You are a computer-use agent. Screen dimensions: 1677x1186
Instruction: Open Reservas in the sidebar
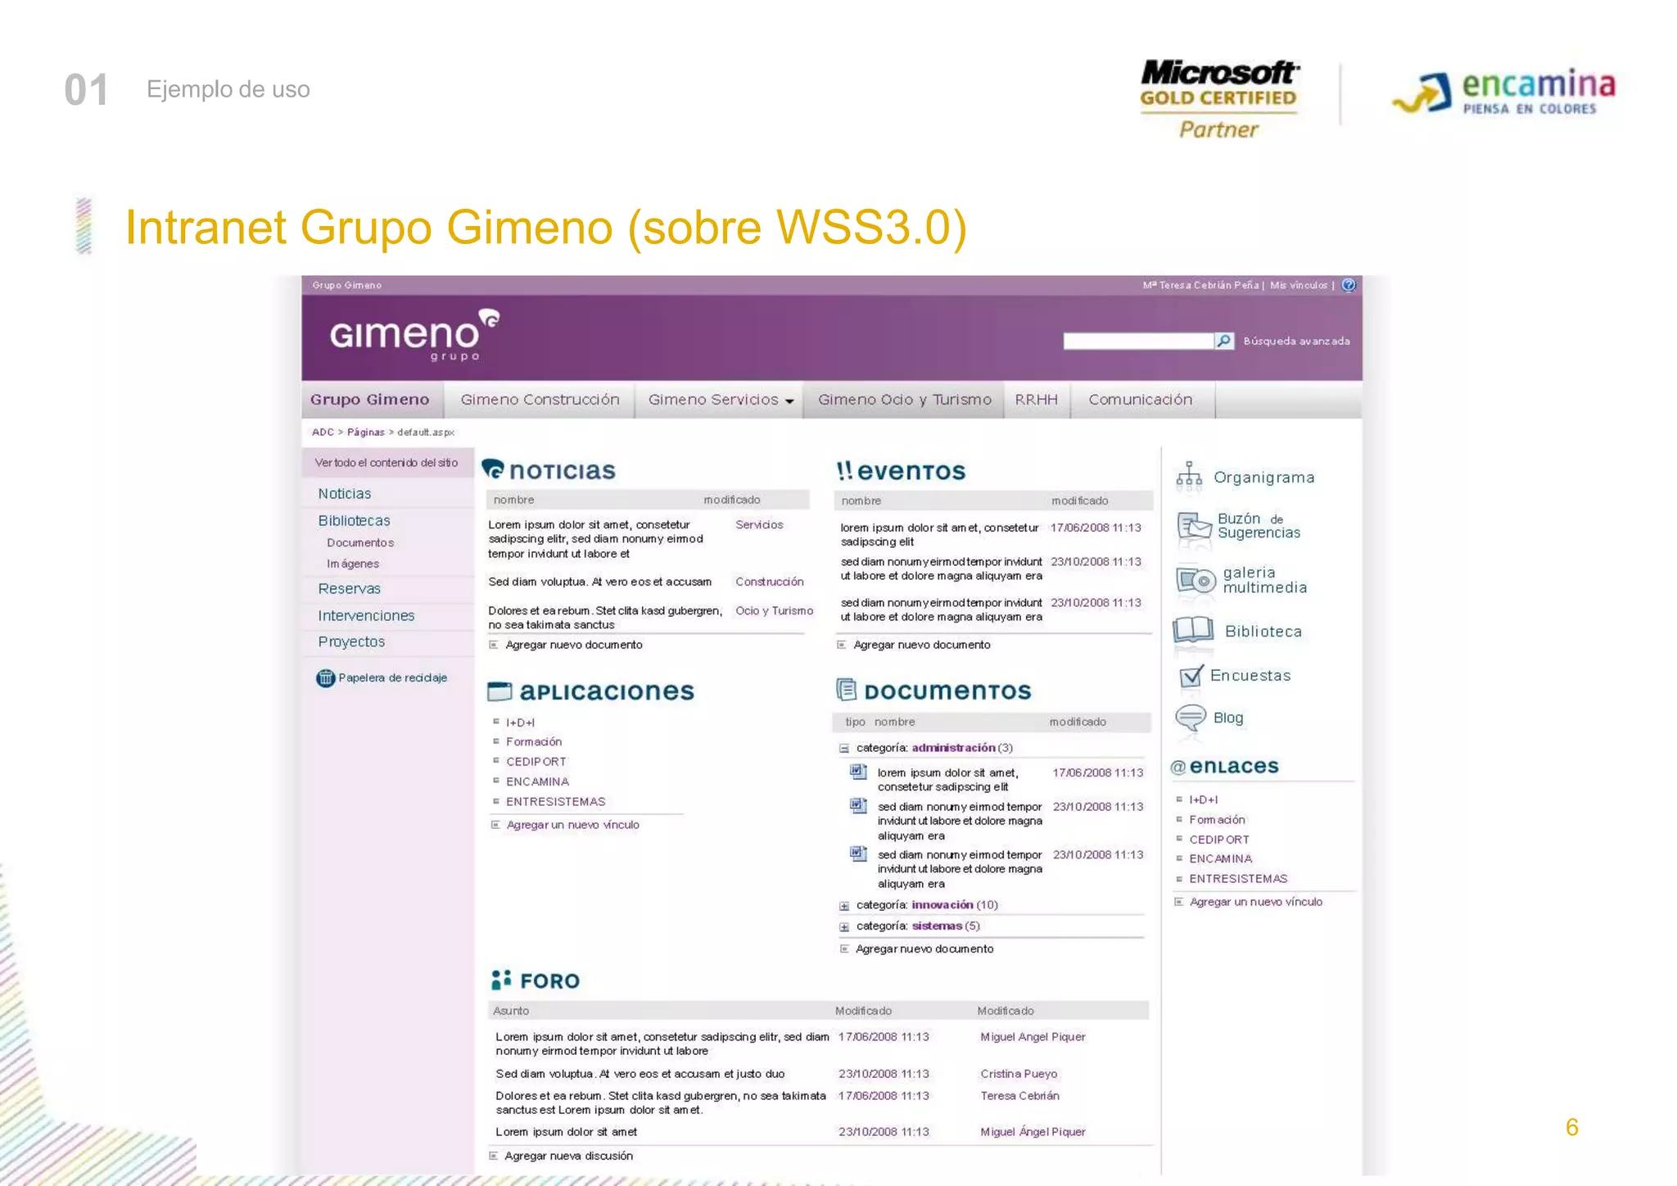click(x=350, y=589)
